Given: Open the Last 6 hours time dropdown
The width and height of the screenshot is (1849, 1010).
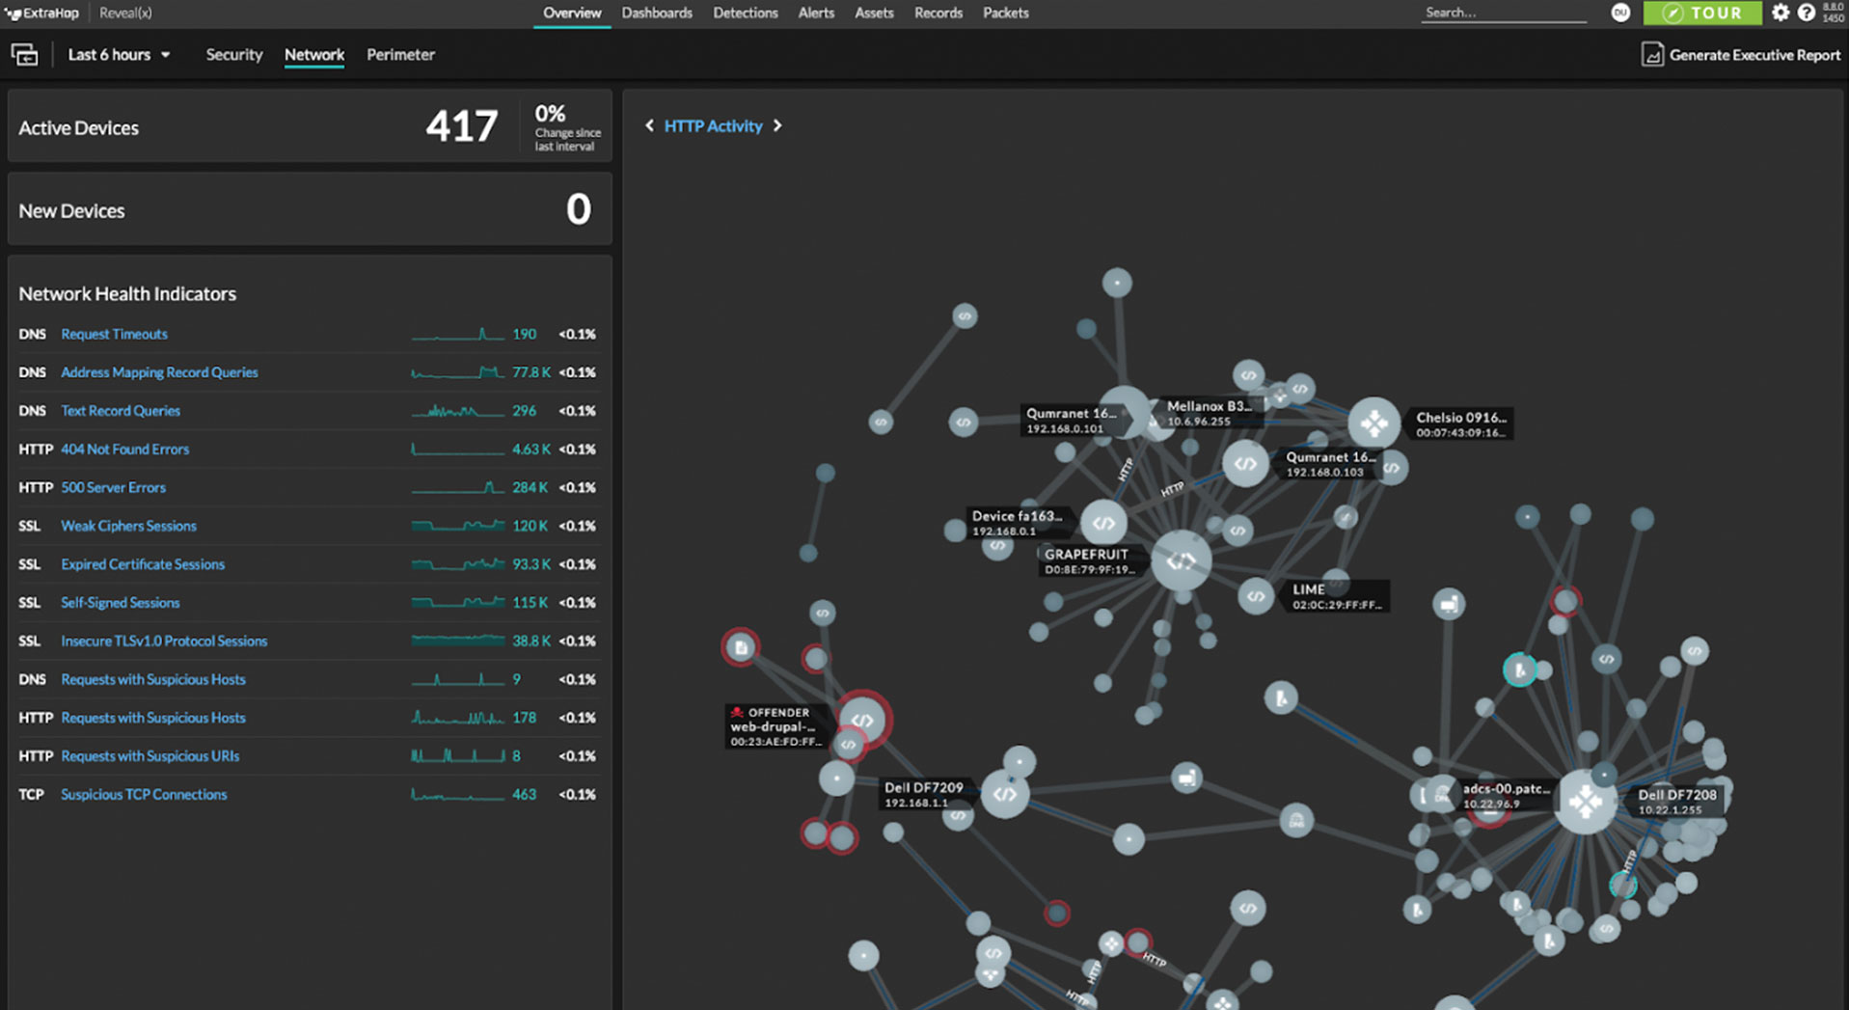Looking at the screenshot, I should (x=119, y=55).
